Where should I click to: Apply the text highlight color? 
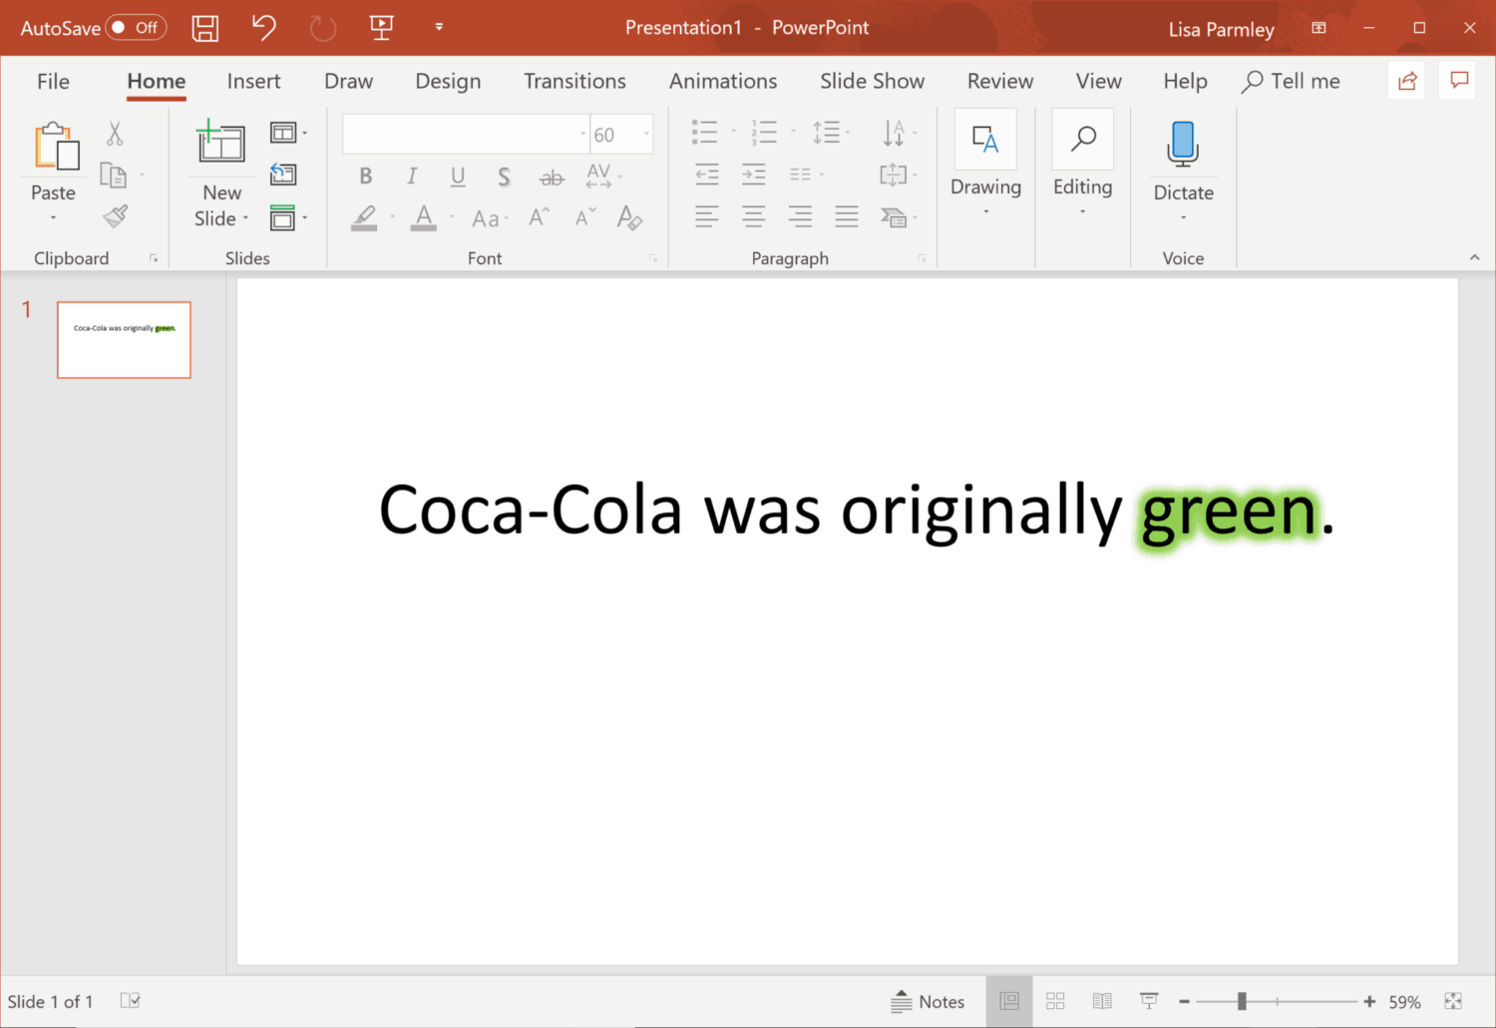point(364,217)
